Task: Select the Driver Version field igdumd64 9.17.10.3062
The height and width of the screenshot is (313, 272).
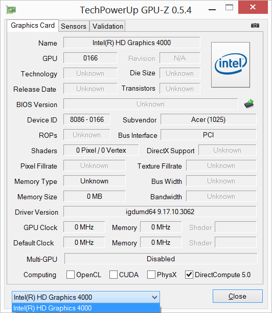Action: coord(160,212)
